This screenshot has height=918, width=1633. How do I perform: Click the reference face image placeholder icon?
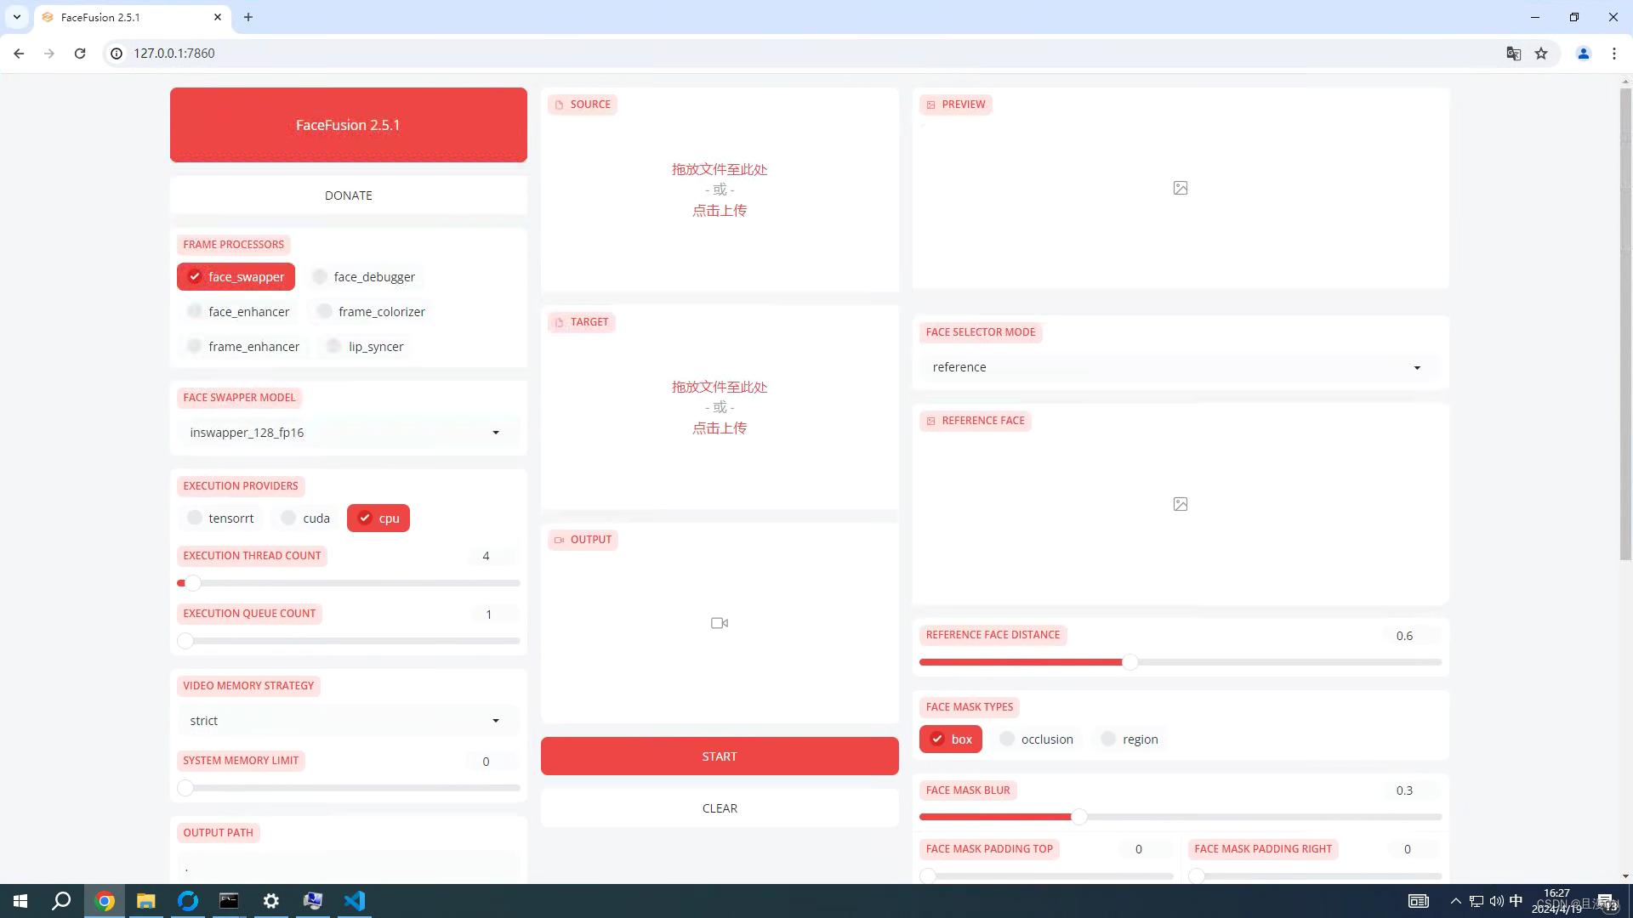pos(1181,504)
